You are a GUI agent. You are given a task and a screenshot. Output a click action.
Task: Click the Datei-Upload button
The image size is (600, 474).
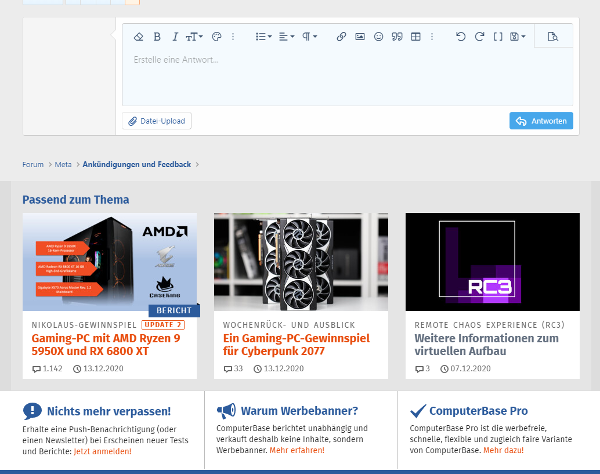coord(157,121)
